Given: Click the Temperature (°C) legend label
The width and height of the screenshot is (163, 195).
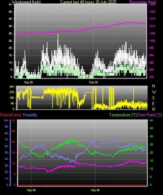Looking at the screenshot, I should coord(123,115).
